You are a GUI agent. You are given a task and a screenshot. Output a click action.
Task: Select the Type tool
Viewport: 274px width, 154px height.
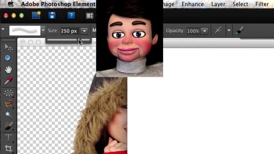tap(8, 138)
